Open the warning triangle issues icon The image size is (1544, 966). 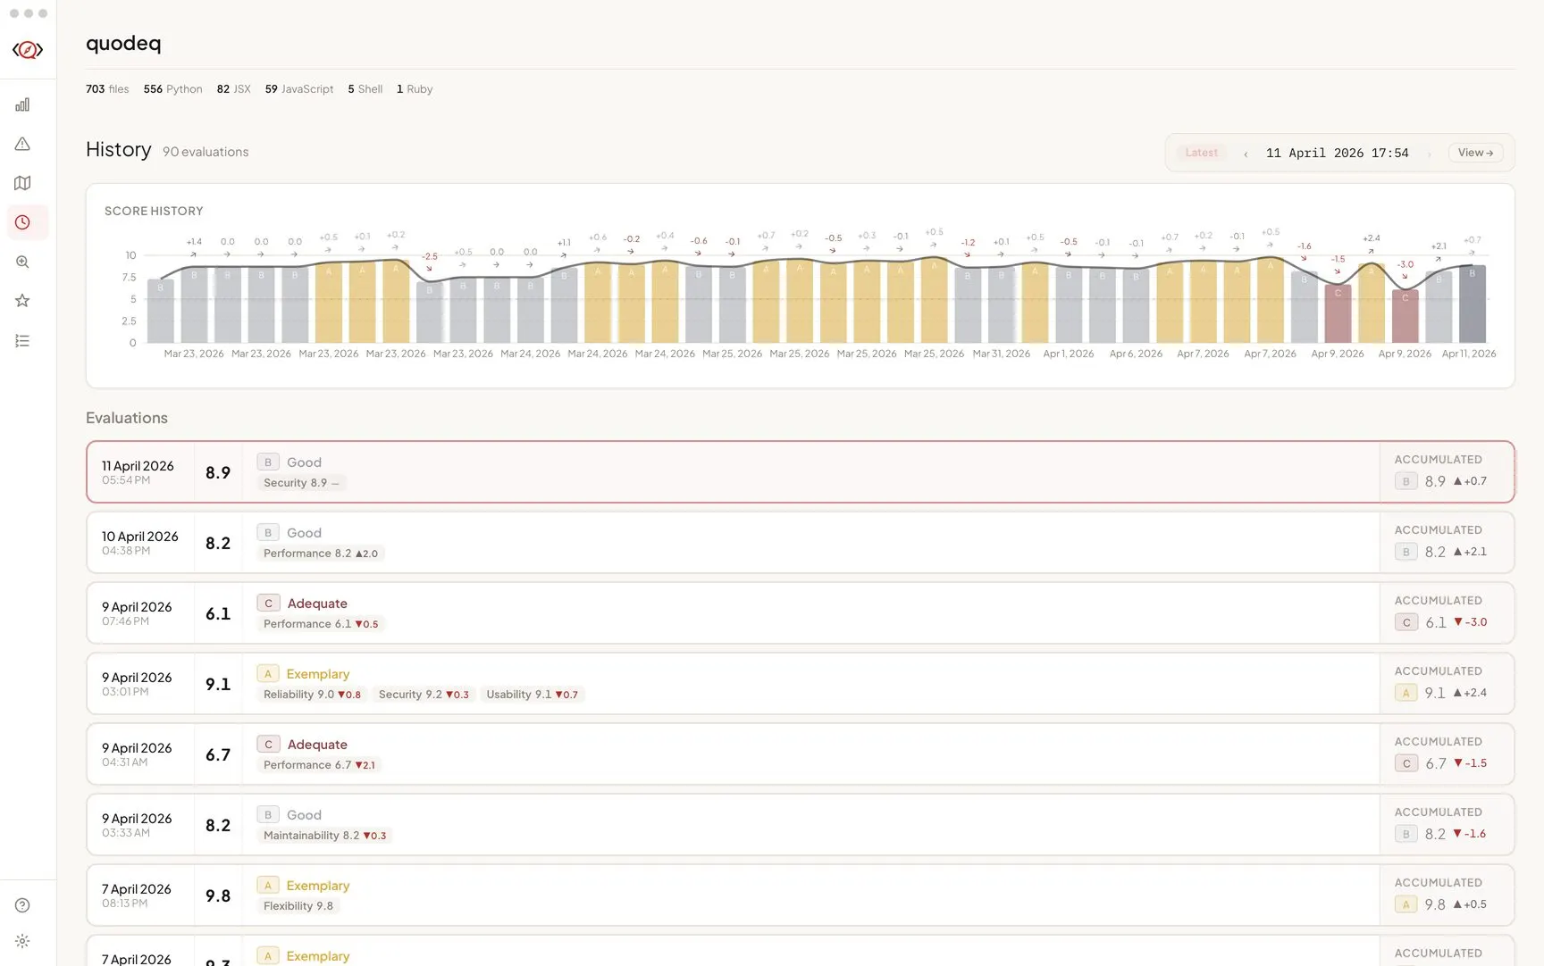click(22, 144)
